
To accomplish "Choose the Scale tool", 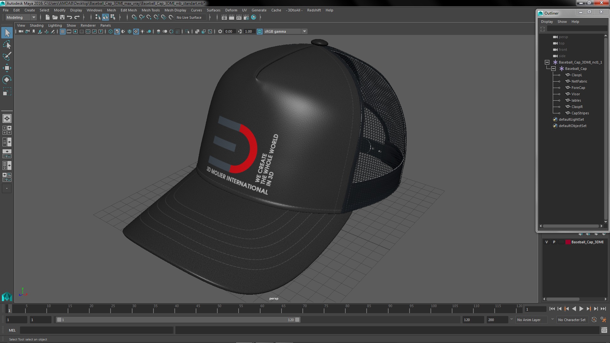I will coord(7,92).
